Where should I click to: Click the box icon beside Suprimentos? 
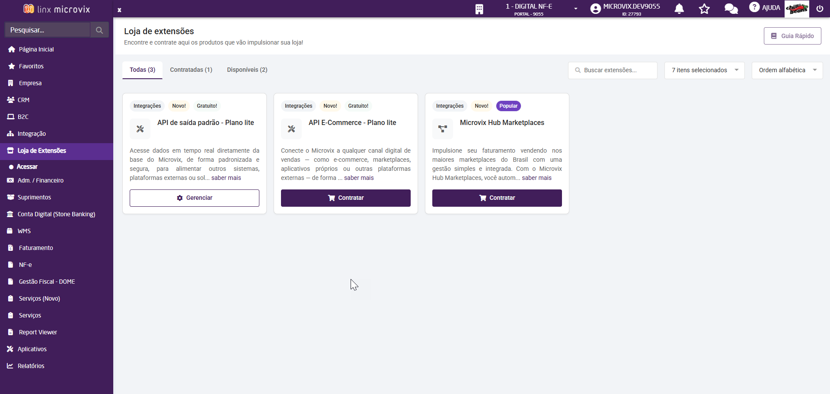(11, 197)
